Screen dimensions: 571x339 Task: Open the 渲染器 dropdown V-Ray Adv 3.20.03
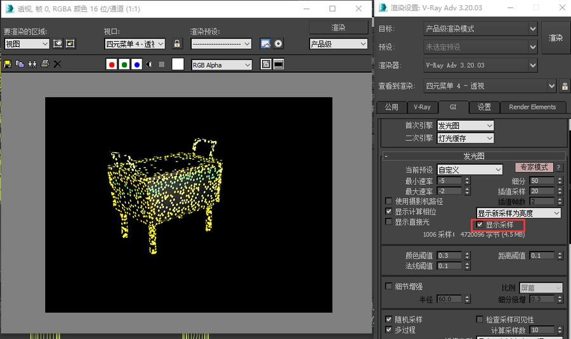[480, 65]
